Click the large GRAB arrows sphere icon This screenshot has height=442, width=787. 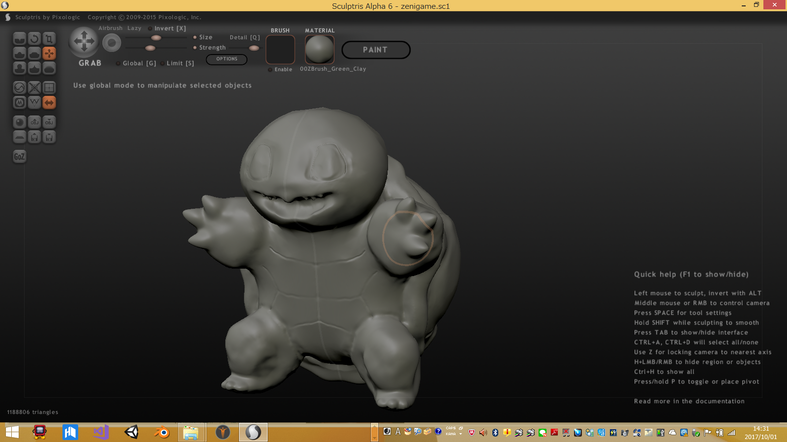pos(84,42)
